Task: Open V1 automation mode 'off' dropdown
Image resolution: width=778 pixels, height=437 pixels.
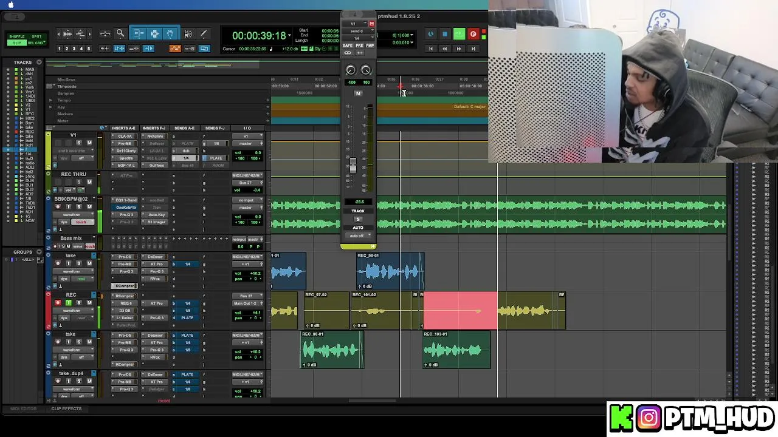Action: click(81, 158)
